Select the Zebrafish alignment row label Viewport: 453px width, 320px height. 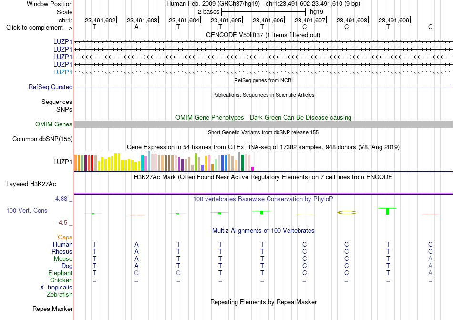pyautogui.click(x=60, y=295)
